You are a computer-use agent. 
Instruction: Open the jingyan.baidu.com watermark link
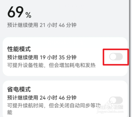pyautogui.click(x=110, y=112)
